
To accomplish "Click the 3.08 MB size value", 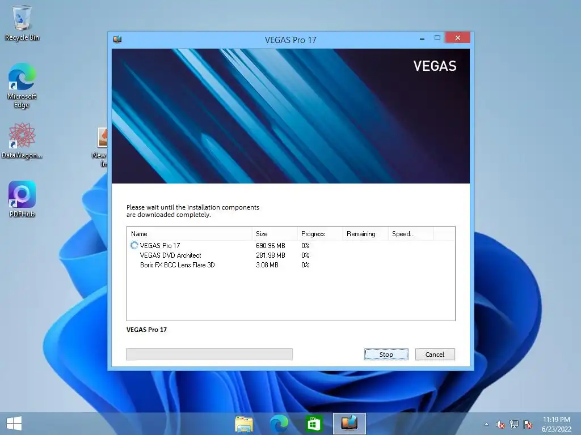I will (267, 265).
